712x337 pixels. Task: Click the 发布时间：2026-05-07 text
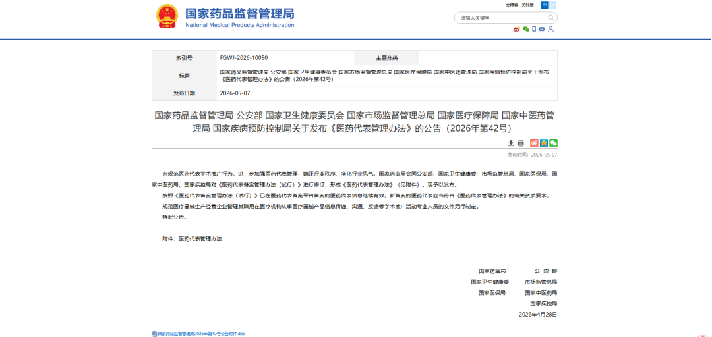pyautogui.click(x=532, y=155)
